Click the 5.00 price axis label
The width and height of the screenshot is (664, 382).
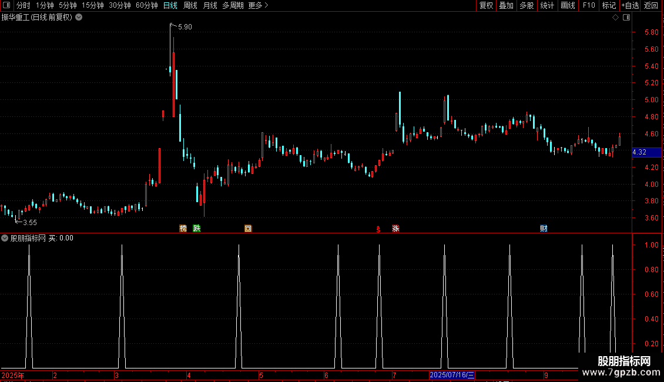click(651, 100)
